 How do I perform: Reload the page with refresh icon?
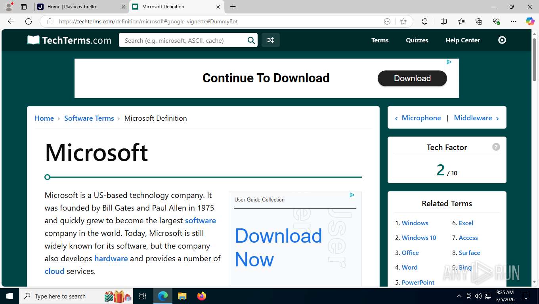(29, 21)
